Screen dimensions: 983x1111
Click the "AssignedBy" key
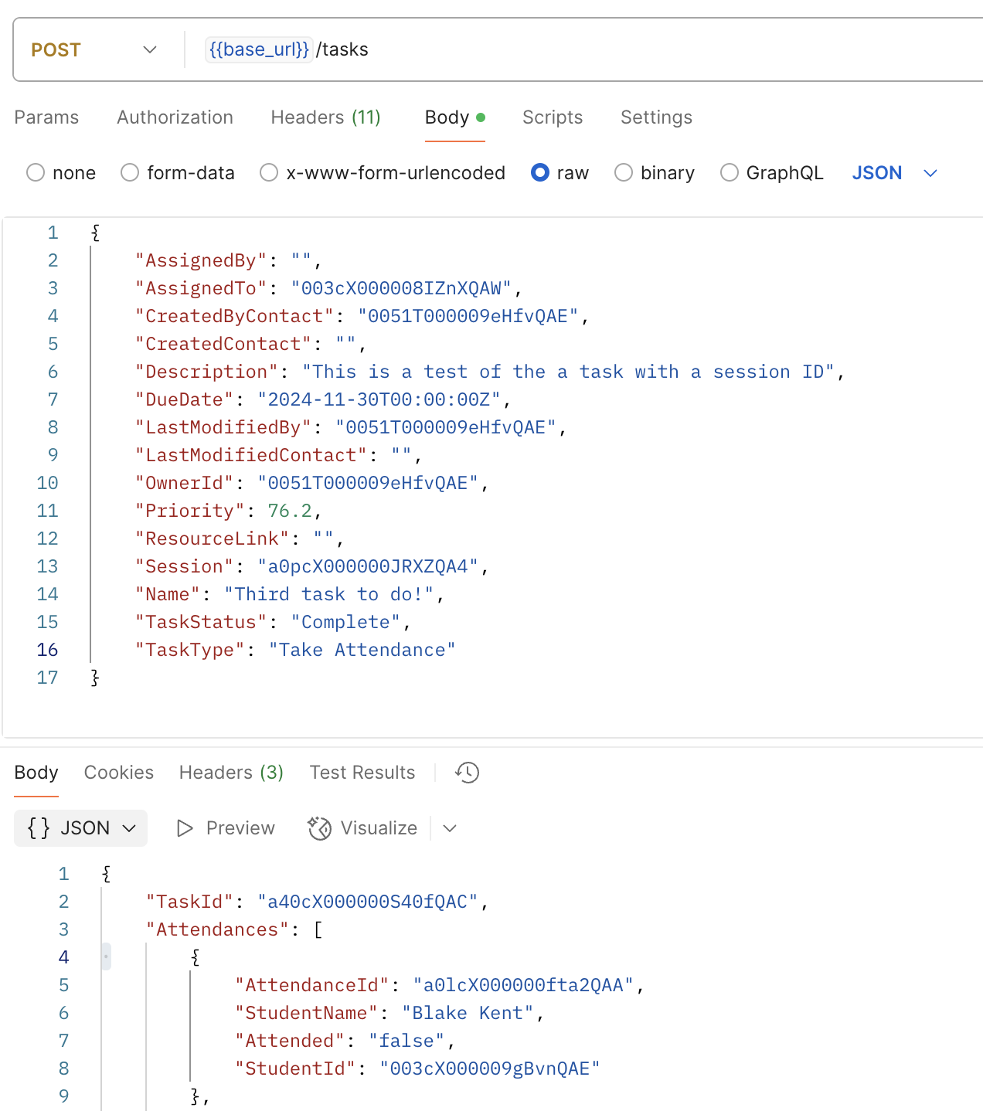(201, 260)
